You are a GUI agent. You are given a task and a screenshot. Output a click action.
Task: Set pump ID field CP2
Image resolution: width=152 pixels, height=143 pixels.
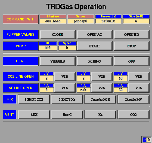(48, 48)
